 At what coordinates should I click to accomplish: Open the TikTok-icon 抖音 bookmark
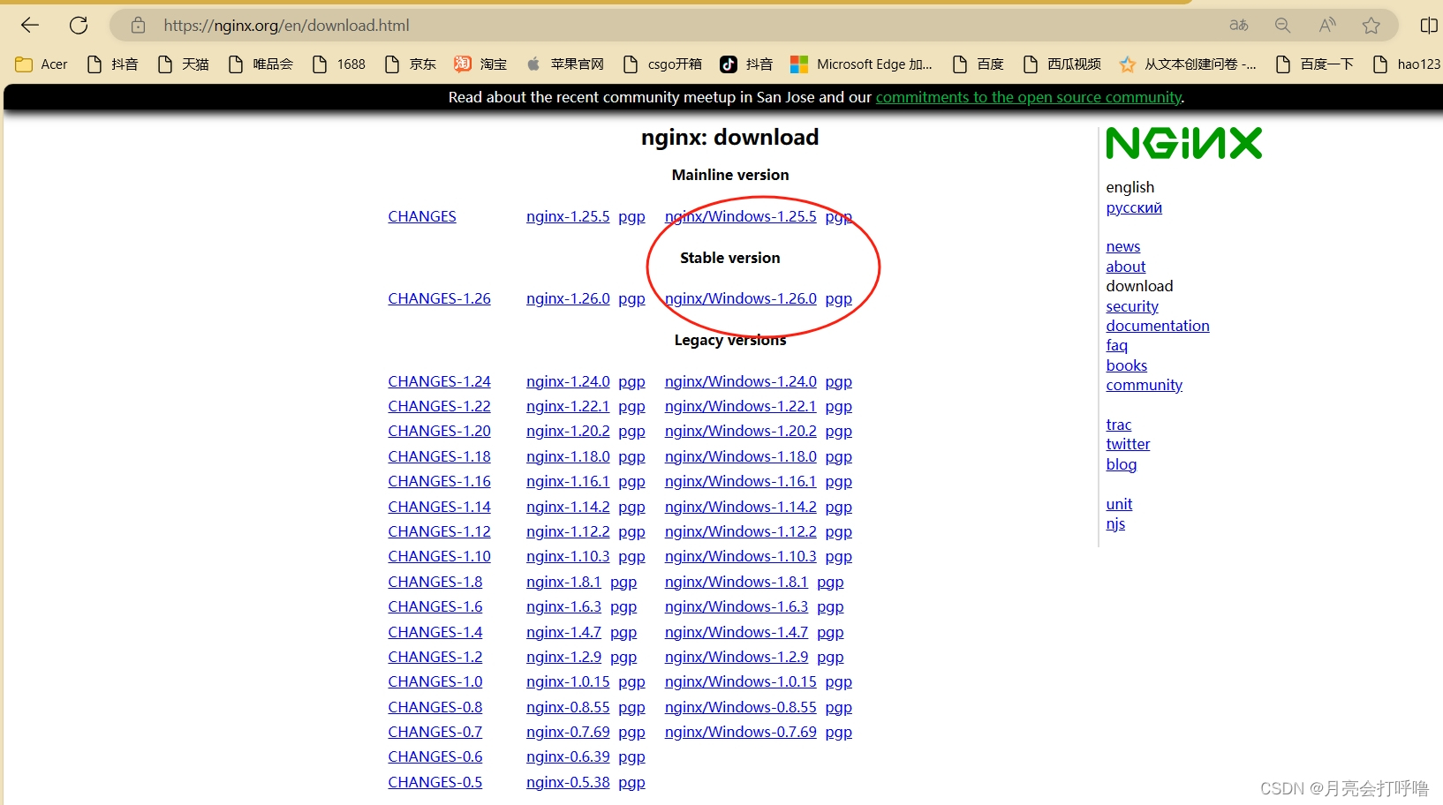746,64
